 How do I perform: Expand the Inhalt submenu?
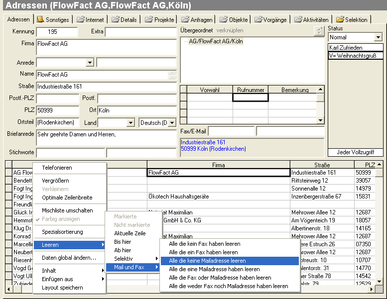[x=70, y=271]
